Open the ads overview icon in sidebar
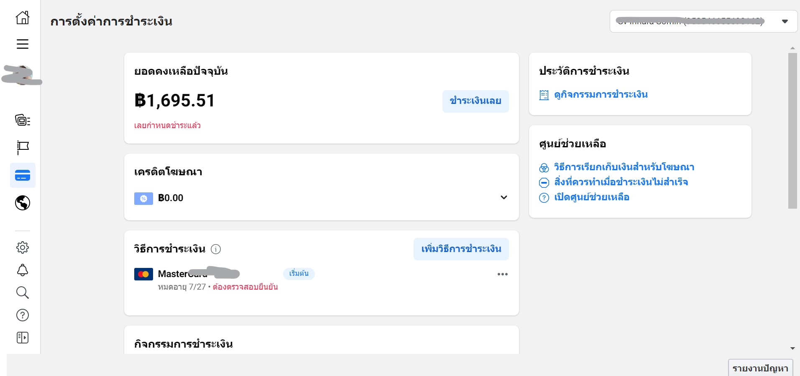This screenshot has width=800, height=376. tap(23, 120)
